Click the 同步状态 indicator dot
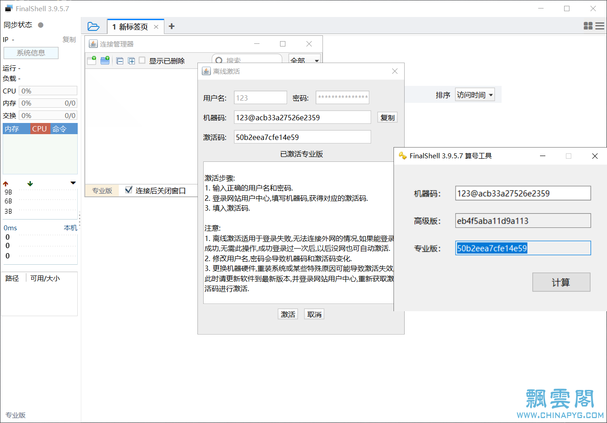The width and height of the screenshot is (607, 423). pyautogui.click(x=41, y=25)
